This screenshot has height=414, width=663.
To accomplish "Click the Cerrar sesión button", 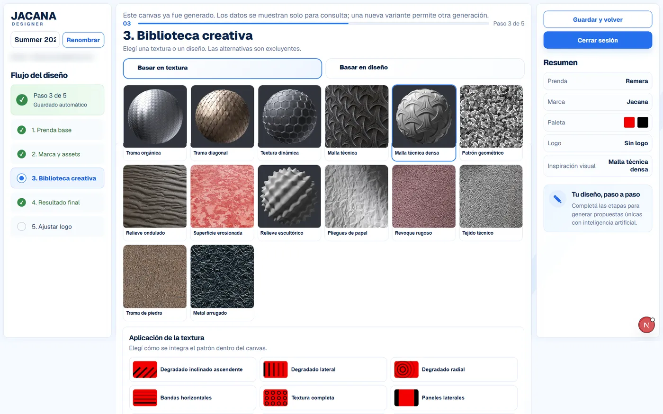I will pyautogui.click(x=598, y=40).
